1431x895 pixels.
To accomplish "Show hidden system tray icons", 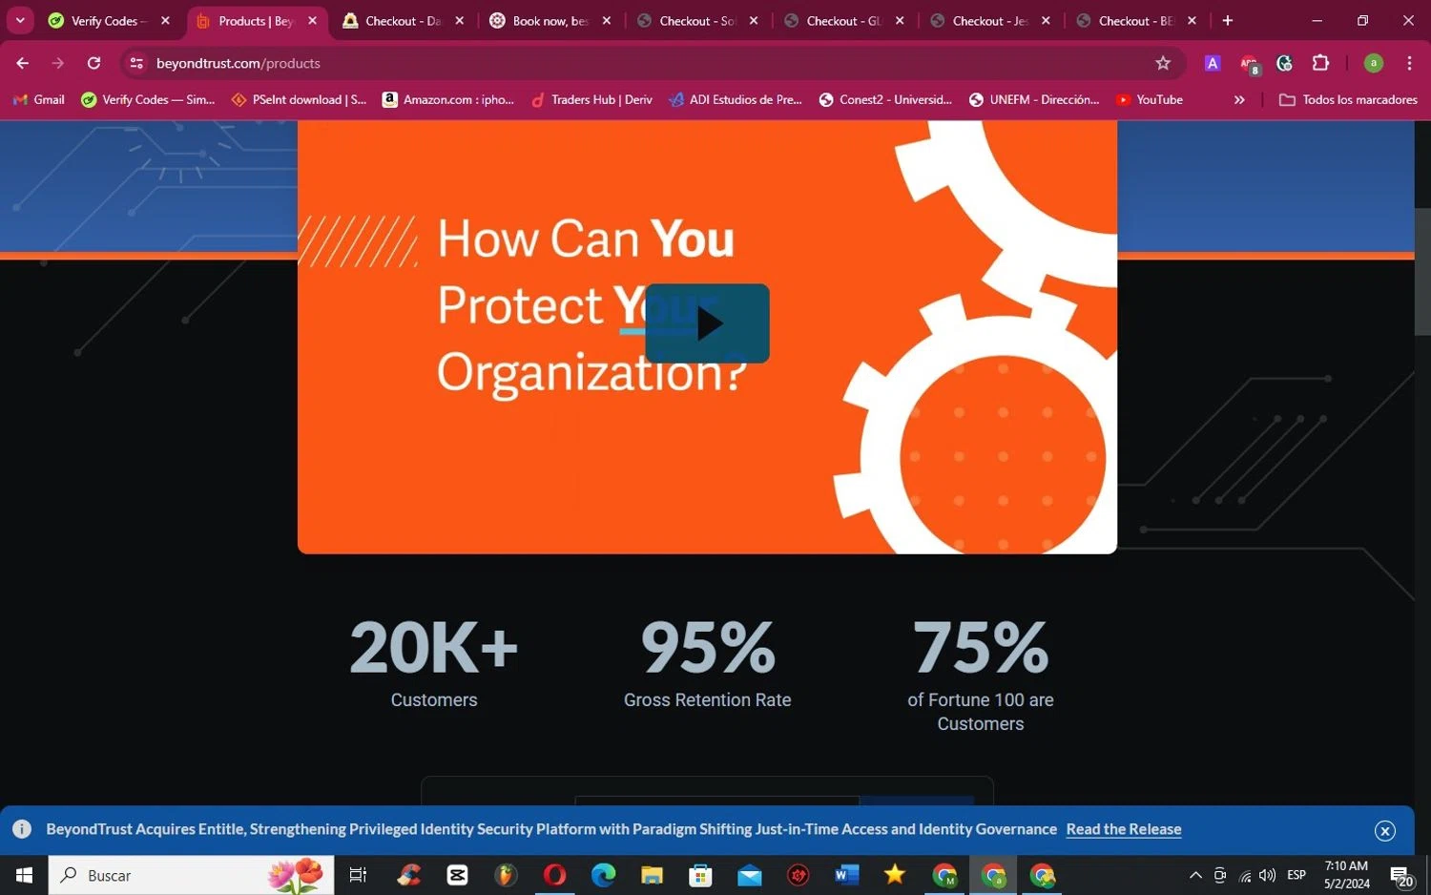I will click(1195, 875).
